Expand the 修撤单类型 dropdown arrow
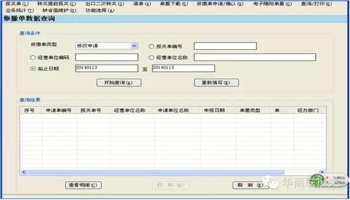350x200 pixels. (x=134, y=46)
